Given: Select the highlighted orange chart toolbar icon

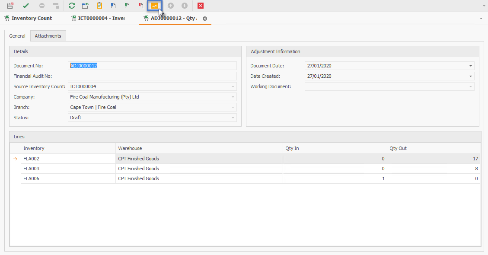Looking at the screenshot, I should point(154,6).
